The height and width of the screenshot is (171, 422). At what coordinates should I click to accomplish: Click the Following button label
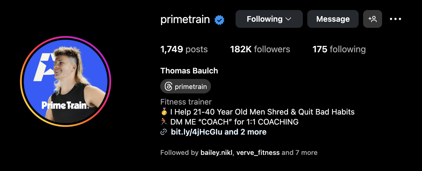[265, 19]
